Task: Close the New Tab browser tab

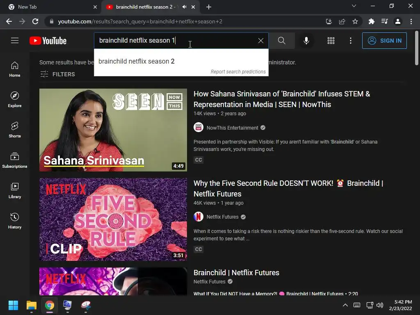Action: click(95, 7)
